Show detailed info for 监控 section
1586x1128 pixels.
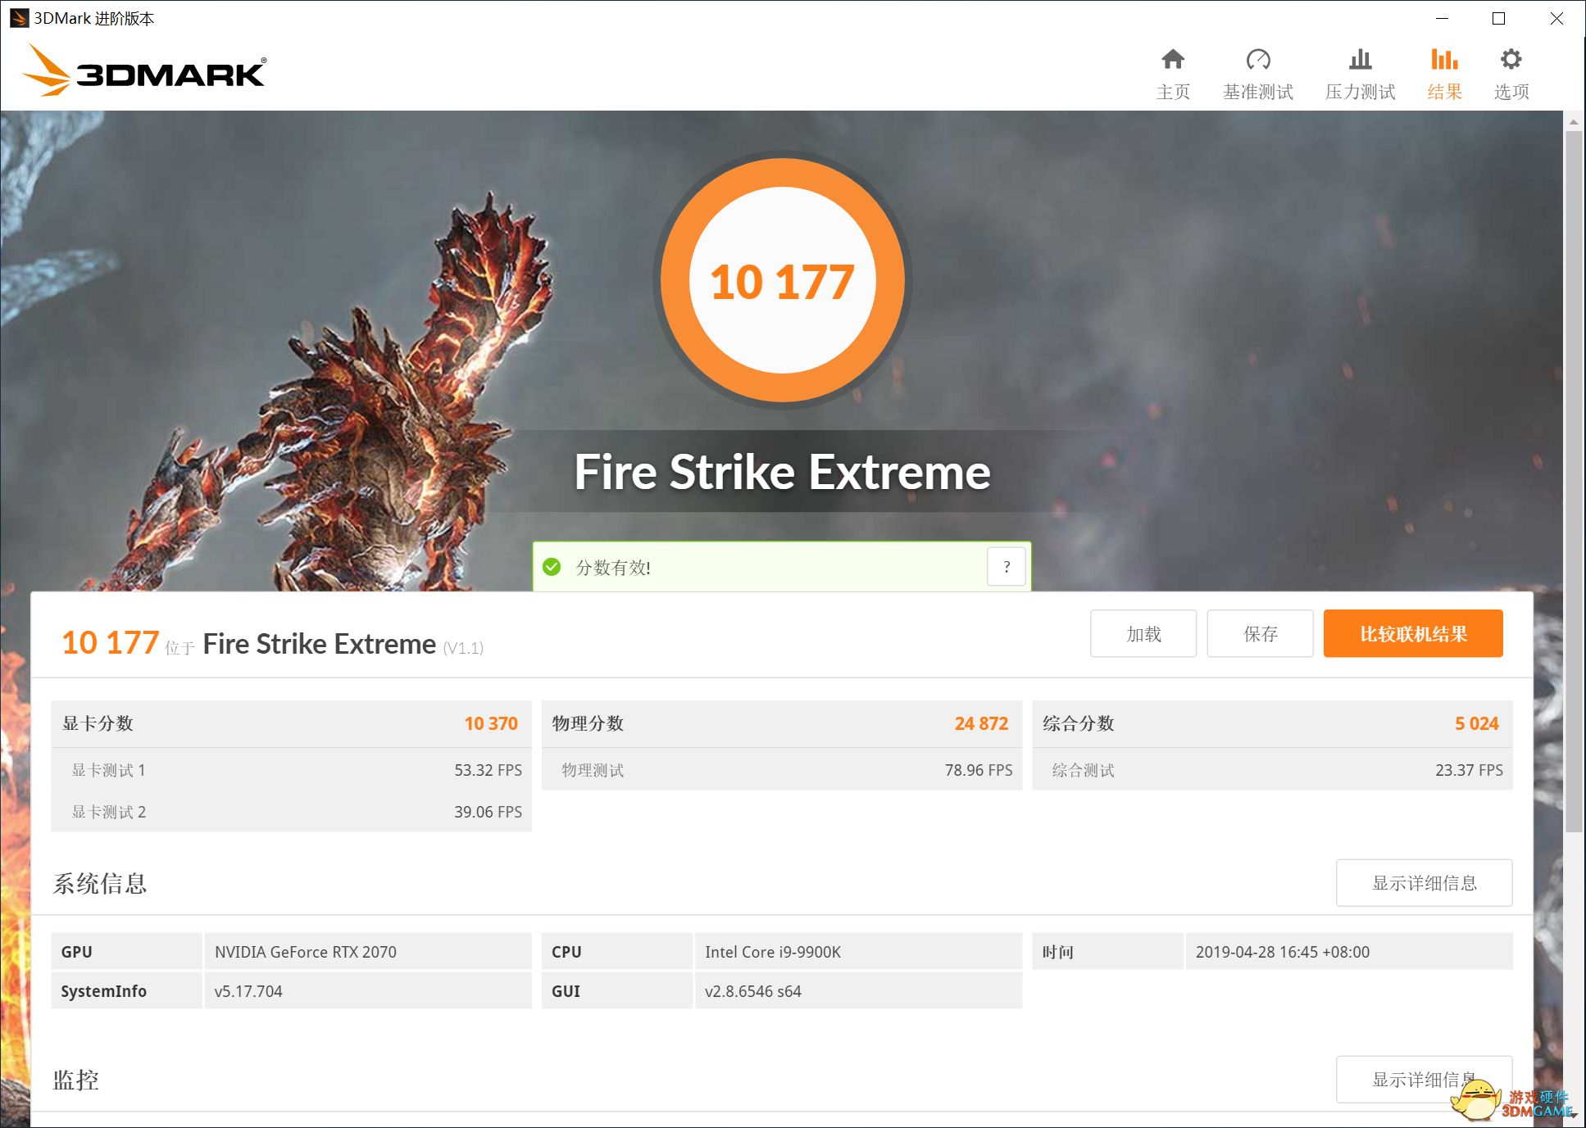1424,1080
